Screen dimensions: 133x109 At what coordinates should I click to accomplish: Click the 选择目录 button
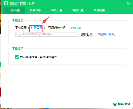87,34
